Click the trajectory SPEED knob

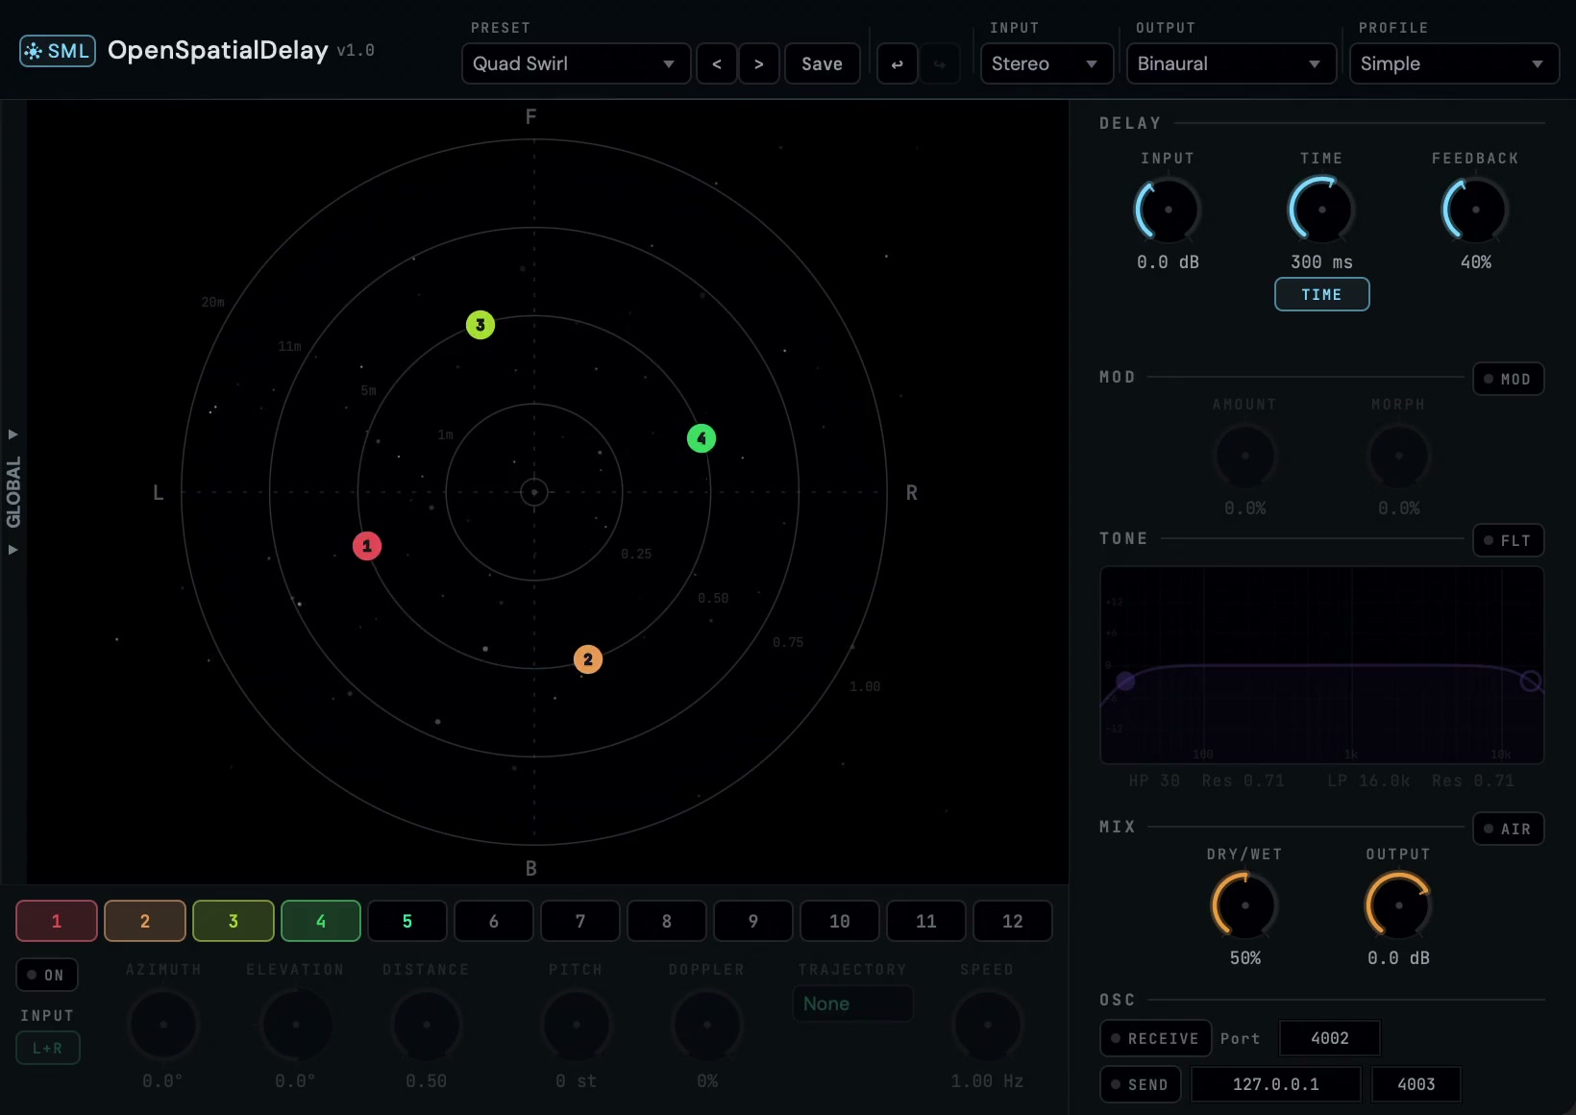[x=987, y=1025]
